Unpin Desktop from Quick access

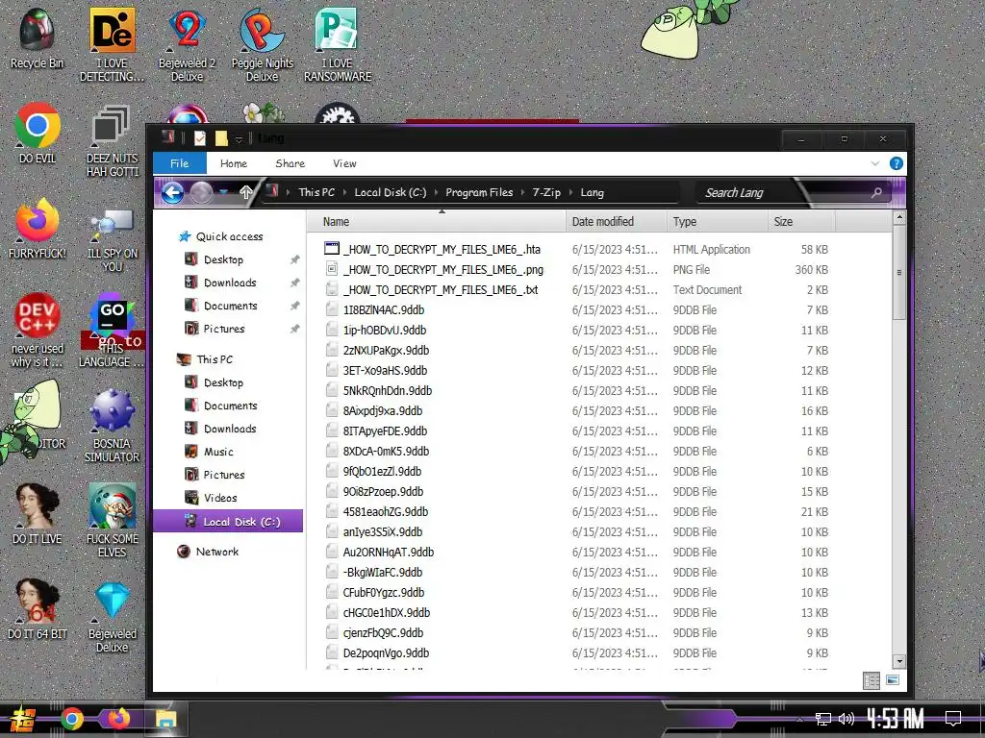(x=294, y=259)
